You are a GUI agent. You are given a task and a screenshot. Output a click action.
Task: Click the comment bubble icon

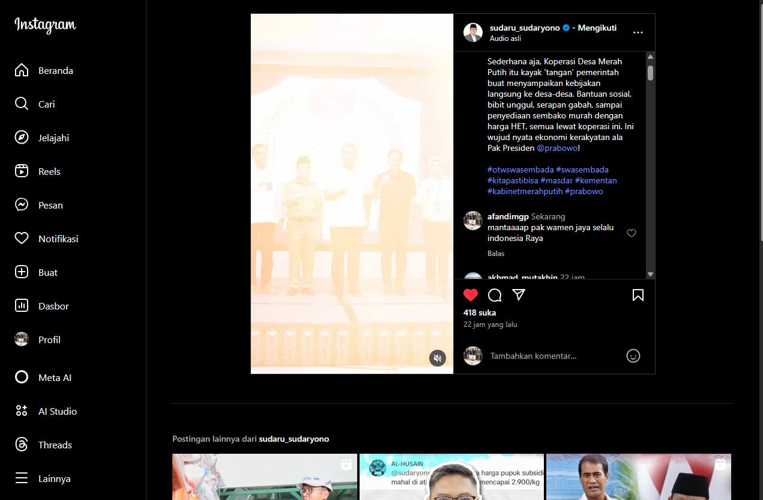click(x=495, y=295)
